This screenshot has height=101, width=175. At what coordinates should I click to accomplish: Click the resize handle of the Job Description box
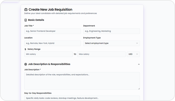tap(139, 89)
